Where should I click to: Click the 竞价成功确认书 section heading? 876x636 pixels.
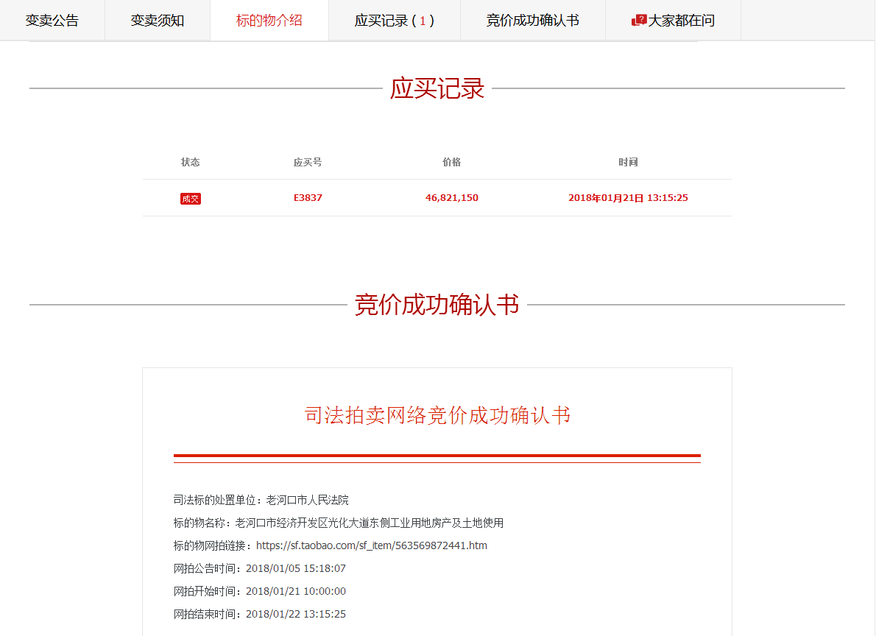point(437,305)
